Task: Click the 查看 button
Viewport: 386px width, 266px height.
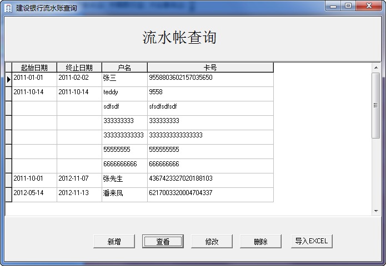Action: pyautogui.click(x=163, y=241)
